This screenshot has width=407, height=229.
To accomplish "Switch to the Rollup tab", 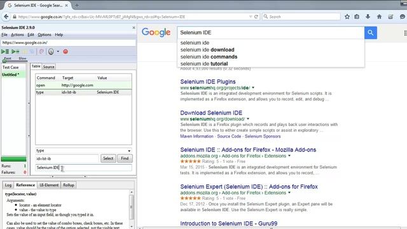I will (x=69, y=185).
